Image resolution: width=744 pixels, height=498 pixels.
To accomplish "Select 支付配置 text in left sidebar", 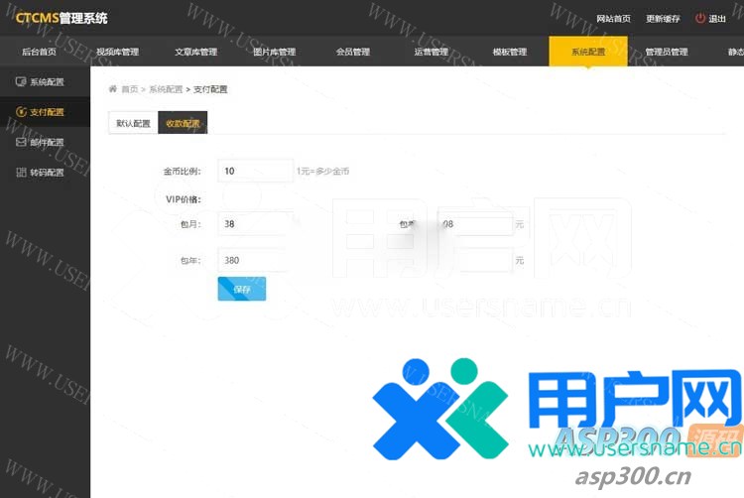I will tap(47, 112).
